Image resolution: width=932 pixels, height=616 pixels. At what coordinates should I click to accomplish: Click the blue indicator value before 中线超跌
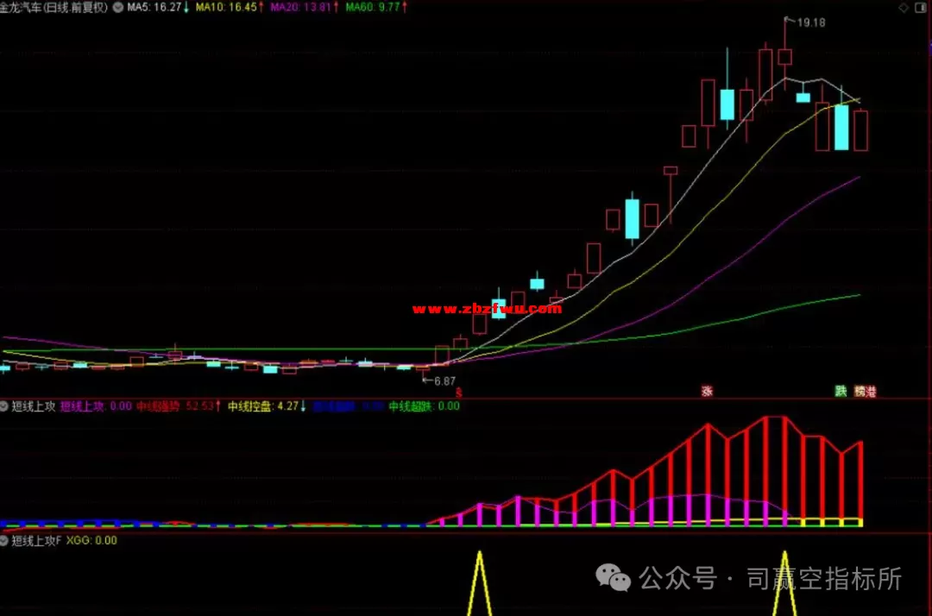click(x=348, y=406)
